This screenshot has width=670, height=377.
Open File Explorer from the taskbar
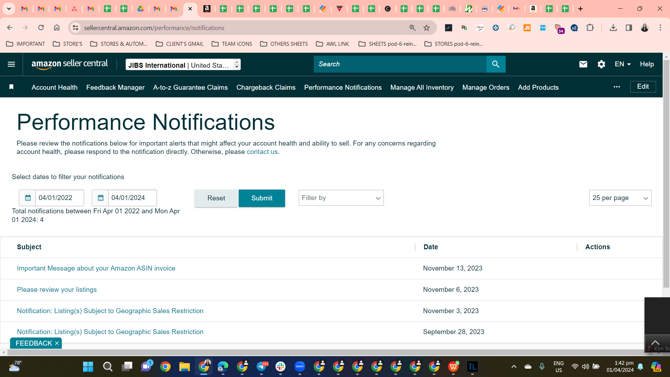184,367
